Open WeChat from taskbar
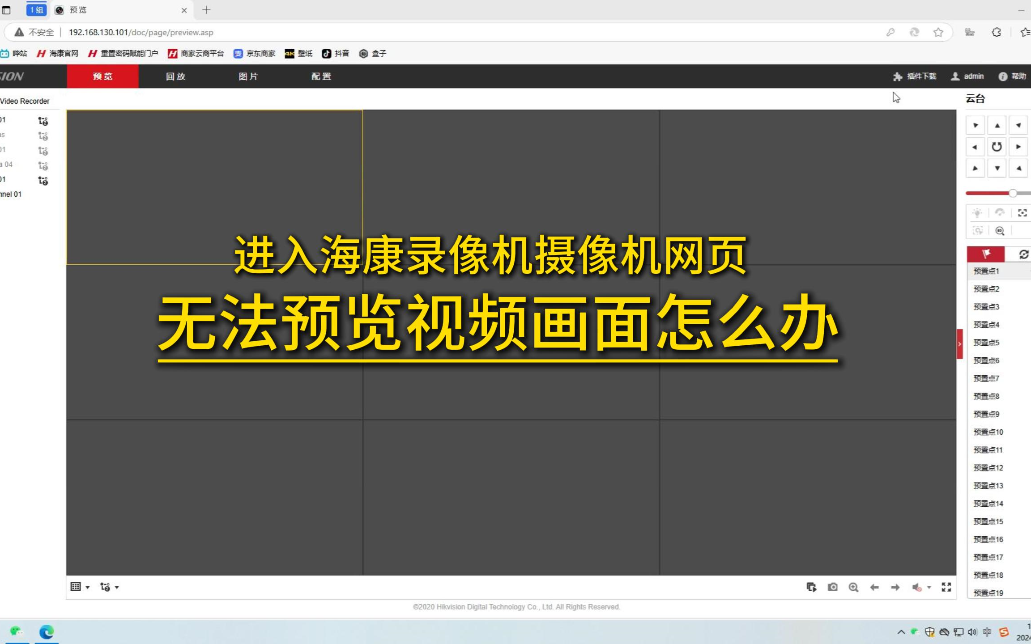The height and width of the screenshot is (644, 1031). pyautogui.click(x=17, y=632)
